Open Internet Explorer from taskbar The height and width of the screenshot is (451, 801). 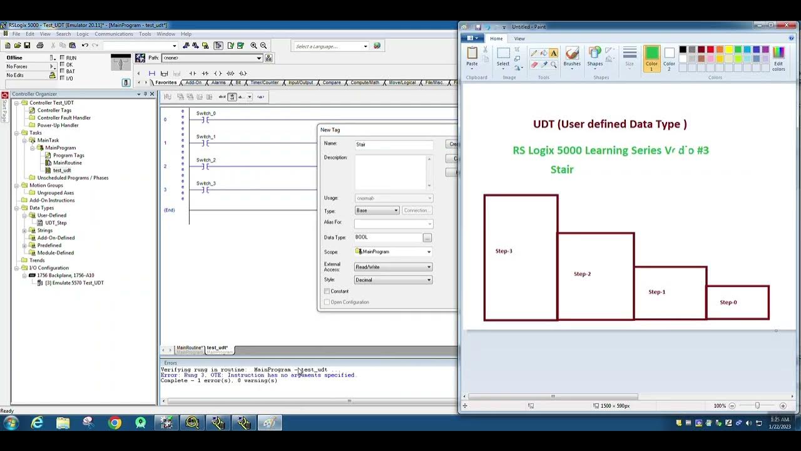coord(38,423)
